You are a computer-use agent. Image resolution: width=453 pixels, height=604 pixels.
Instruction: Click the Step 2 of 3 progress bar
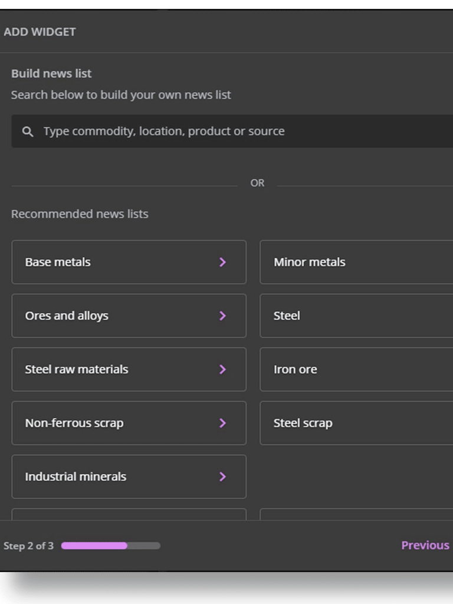tap(110, 546)
